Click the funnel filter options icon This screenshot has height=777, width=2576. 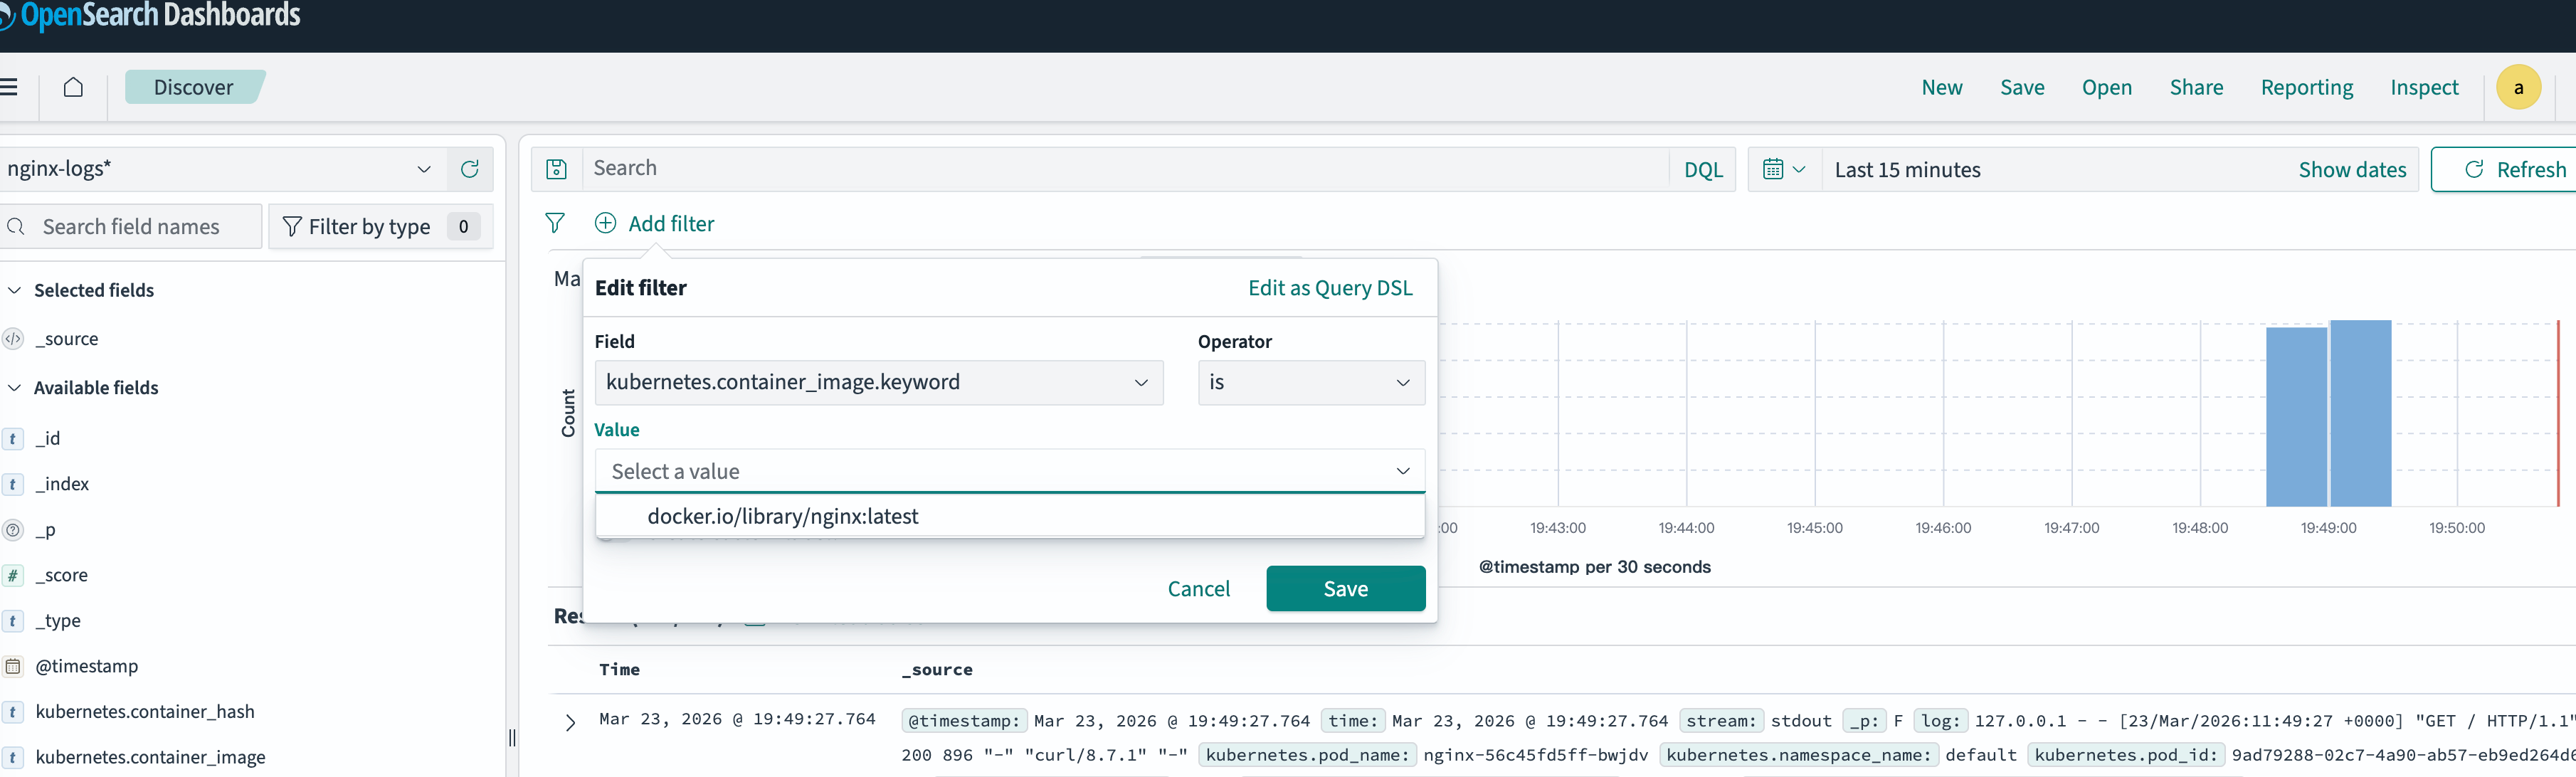(555, 223)
